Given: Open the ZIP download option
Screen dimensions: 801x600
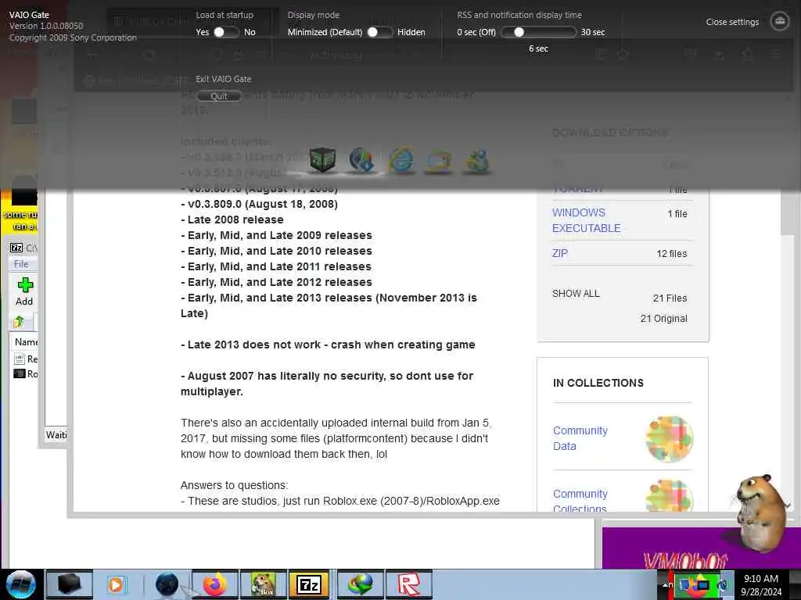Looking at the screenshot, I should (x=560, y=253).
